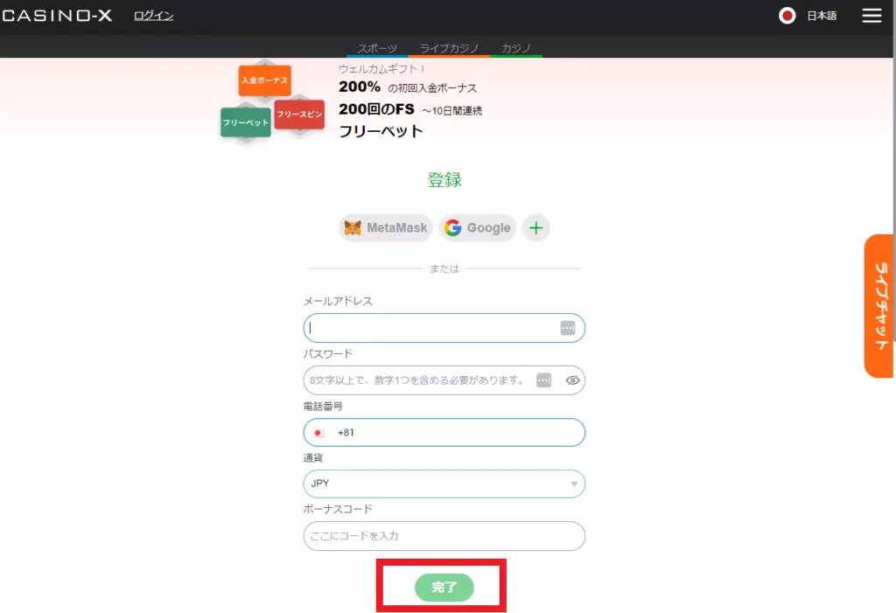Screen dimensions: 896x613
Task: Click the ログイン link
Action: (x=154, y=16)
